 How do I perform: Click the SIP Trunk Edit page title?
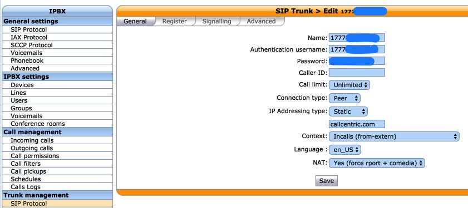click(x=331, y=11)
